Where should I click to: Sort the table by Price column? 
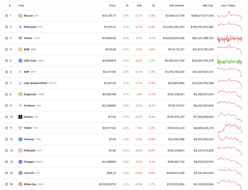click(x=112, y=5)
